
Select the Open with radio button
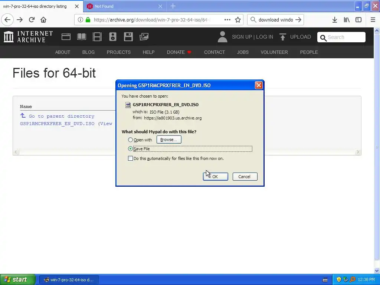click(130, 140)
